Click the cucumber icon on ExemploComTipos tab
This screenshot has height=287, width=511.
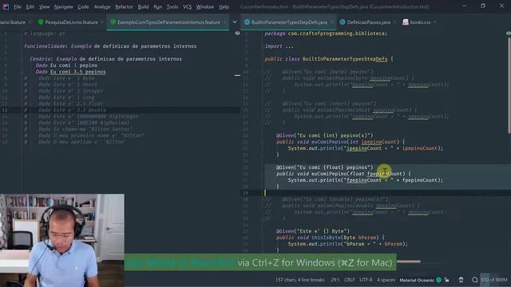coord(113,22)
